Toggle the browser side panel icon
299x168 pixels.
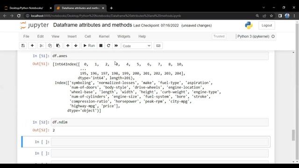[280, 16]
